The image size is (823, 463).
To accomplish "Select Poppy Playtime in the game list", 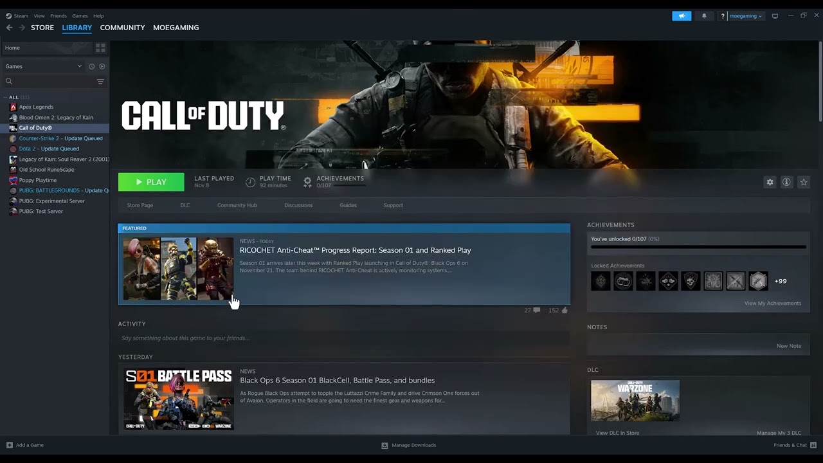I will [x=38, y=180].
